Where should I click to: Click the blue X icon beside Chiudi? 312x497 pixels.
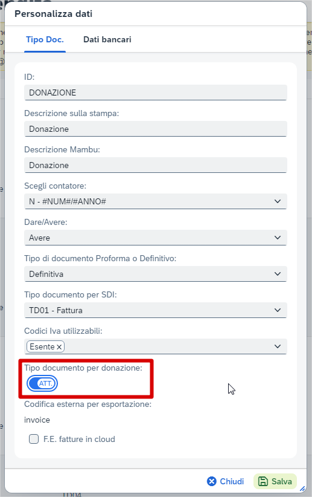tap(211, 481)
